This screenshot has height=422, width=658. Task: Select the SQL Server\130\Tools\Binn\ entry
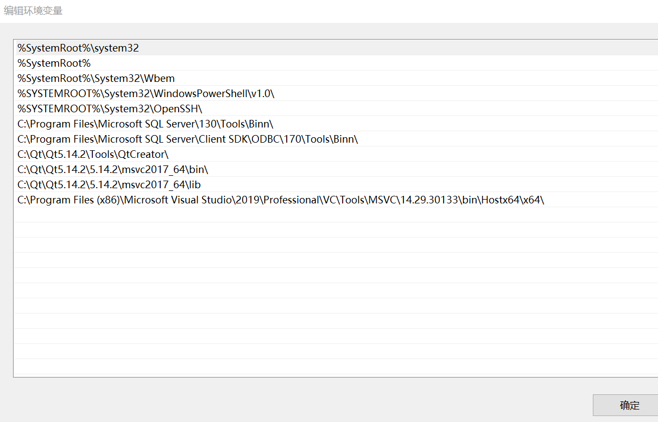click(x=336, y=124)
